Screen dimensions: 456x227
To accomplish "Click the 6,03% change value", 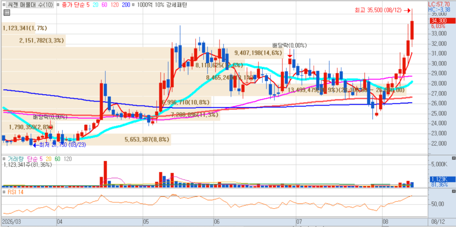I will pos(438,26).
